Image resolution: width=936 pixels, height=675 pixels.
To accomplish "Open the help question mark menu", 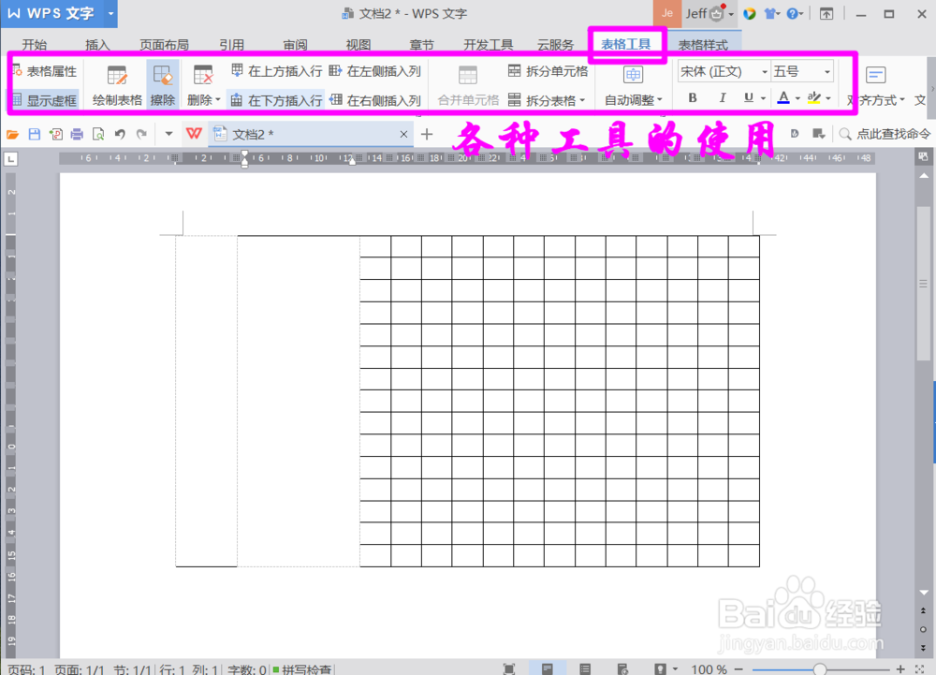I will point(795,14).
